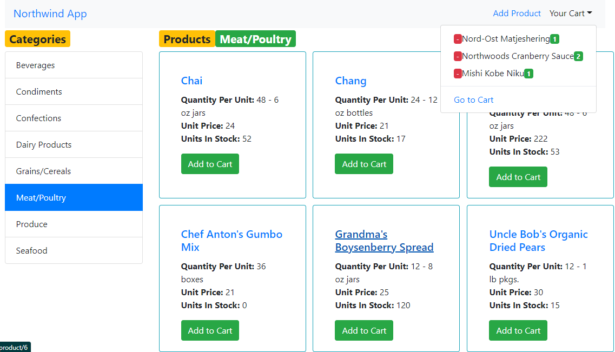This screenshot has width=615, height=352.
Task: Add Chef Anton's Gumbo Mix to cart
Action: (x=210, y=330)
